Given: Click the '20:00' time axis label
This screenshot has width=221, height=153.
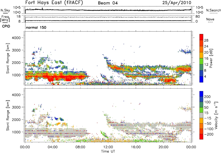Looking at the screenshot, I should pyautogui.click(x=163, y=147).
